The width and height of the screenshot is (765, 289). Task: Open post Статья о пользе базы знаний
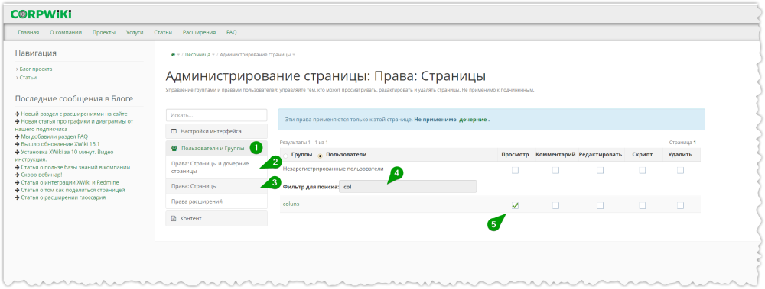point(76,167)
